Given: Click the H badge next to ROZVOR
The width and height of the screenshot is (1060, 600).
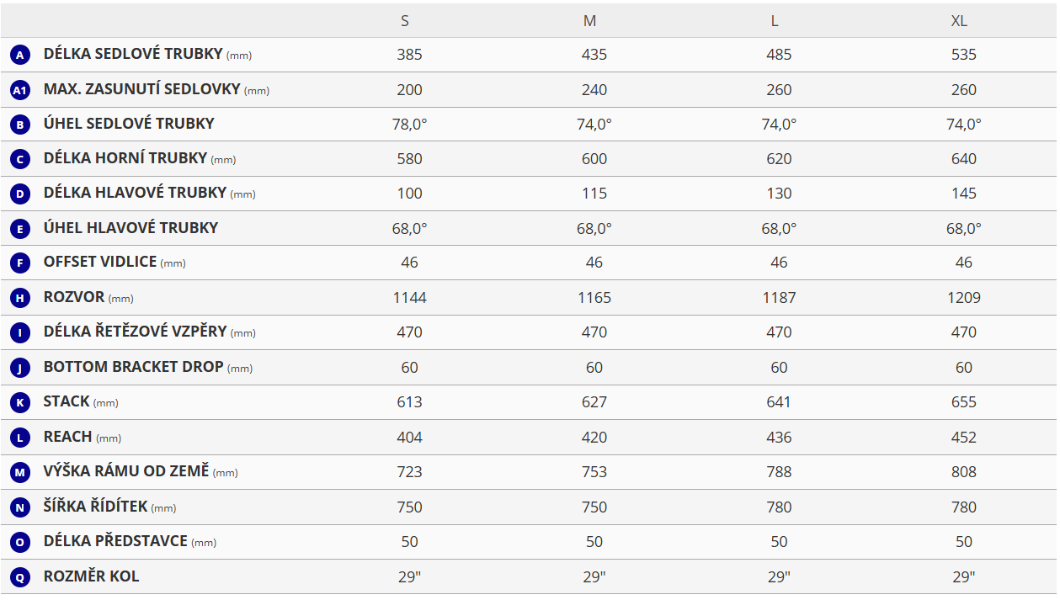Looking at the screenshot, I should 20,298.
